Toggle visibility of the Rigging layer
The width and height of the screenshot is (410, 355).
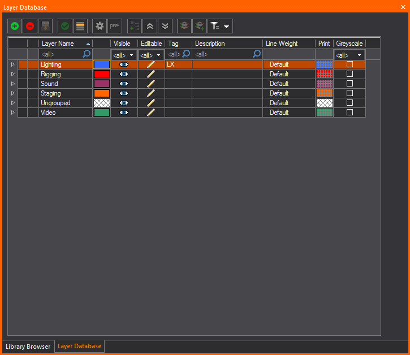coord(124,74)
